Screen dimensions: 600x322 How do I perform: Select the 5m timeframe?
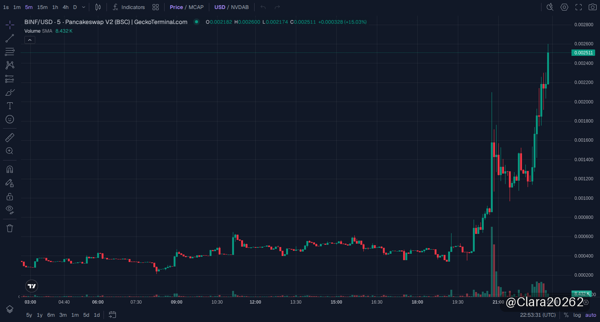coord(29,7)
